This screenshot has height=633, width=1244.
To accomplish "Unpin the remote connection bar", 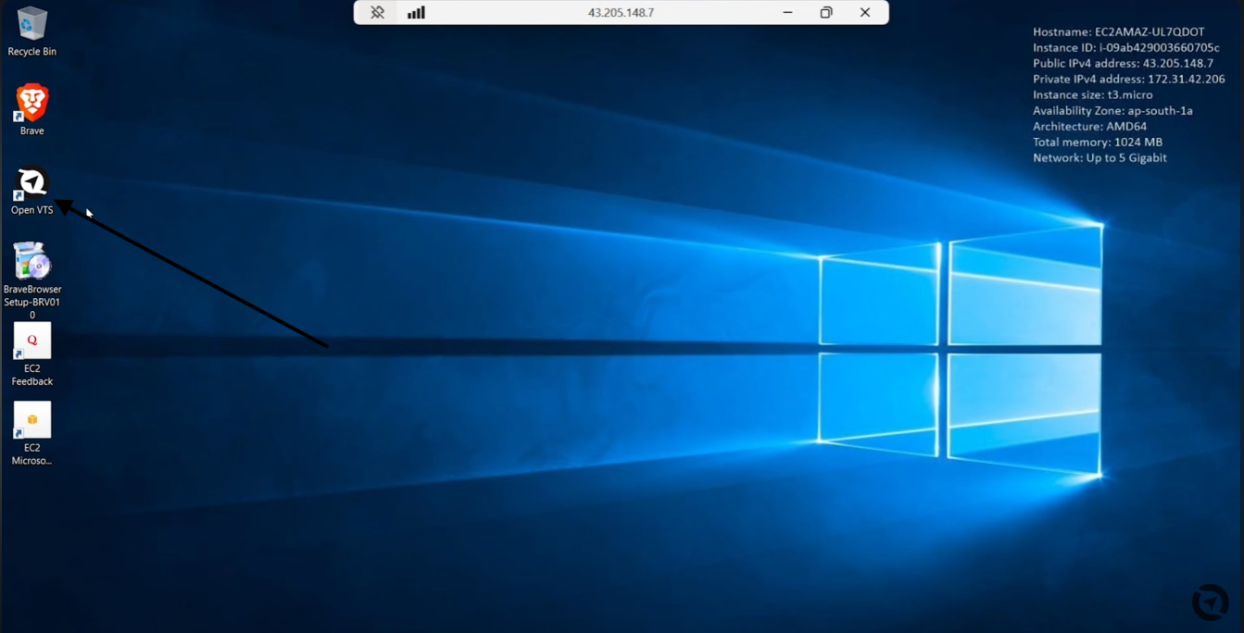I will pyautogui.click(x=377, y=12).
